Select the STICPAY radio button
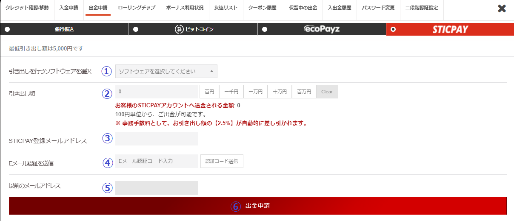The width and height of the screenshot is (514, 221). (393, 29)
